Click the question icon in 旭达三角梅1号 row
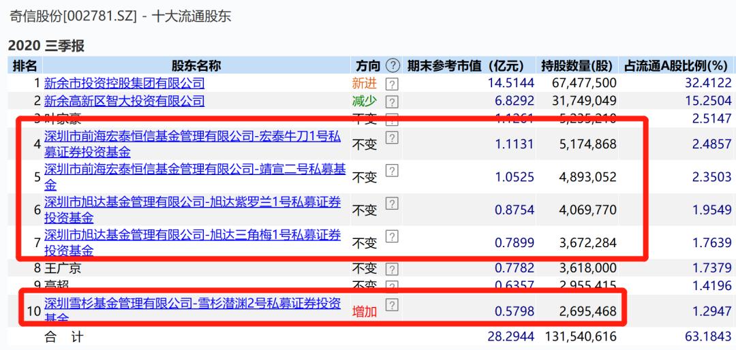This screenshot has width=736, height=350. click(x=392, y=236)
